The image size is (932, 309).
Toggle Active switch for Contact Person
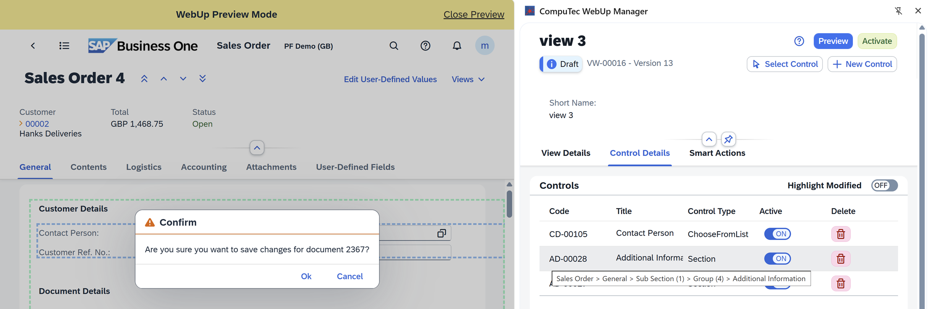click(x=777, y=234)
